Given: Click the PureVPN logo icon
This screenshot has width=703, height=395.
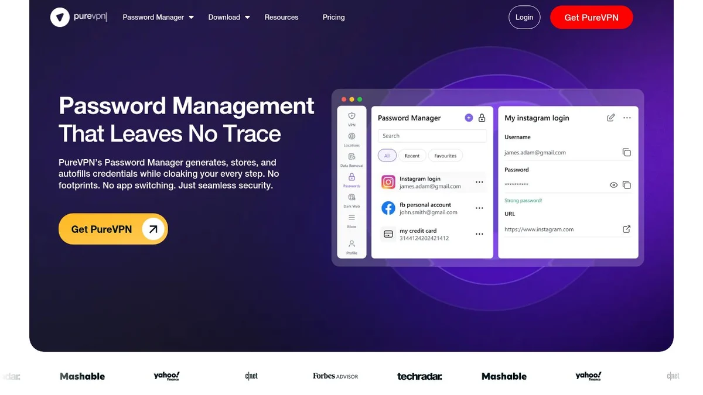Looking at the screenshot, I should (x=60, y=17).
